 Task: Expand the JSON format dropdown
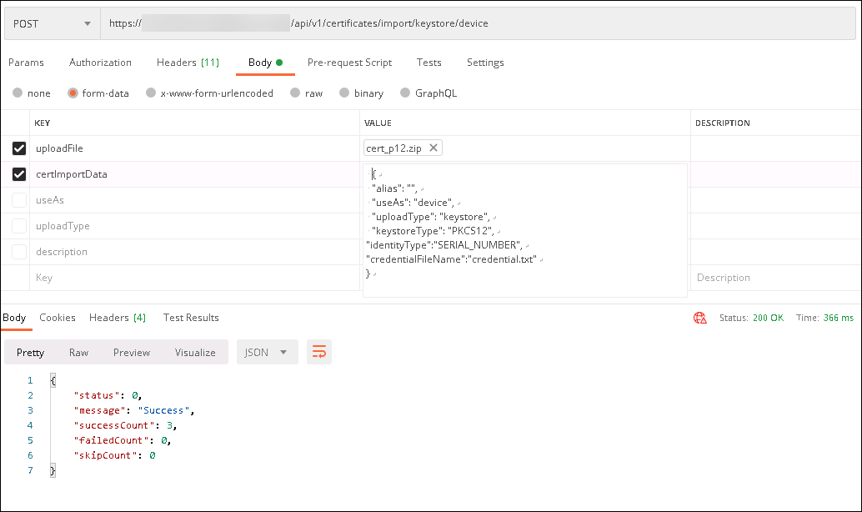point(267,353)
